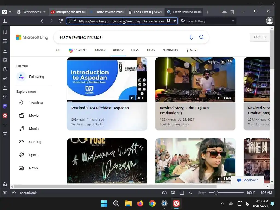Open synced tabs cloud icon
Viewport: 280px width, 210px height.
pyautogui.click(x=224, y=12)
